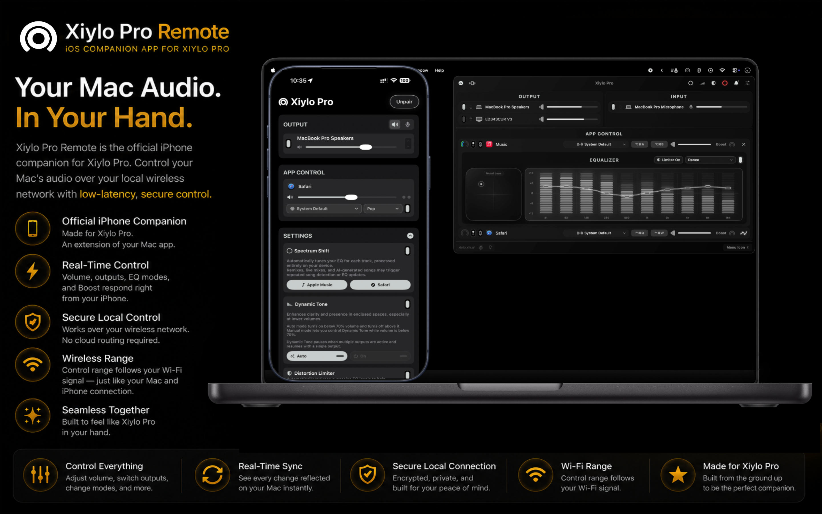Viewport: 822px width, 514px height.
Task: Click the signal bars icon in Xiylo toolbar
Action: (702, 83)
